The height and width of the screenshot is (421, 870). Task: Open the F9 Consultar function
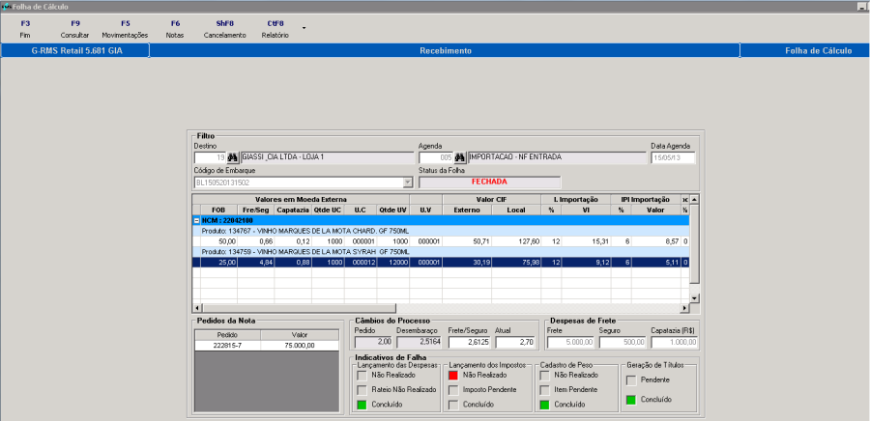(x=74, y=29)
